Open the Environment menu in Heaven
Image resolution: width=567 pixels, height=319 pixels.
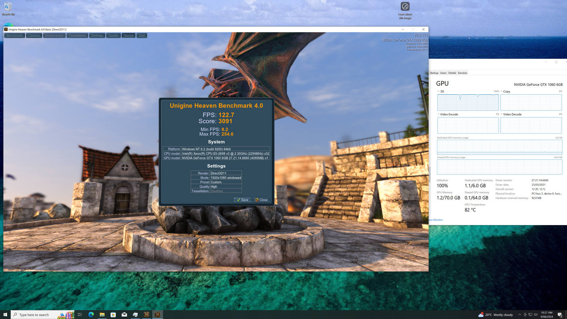[x=54, y=35]
